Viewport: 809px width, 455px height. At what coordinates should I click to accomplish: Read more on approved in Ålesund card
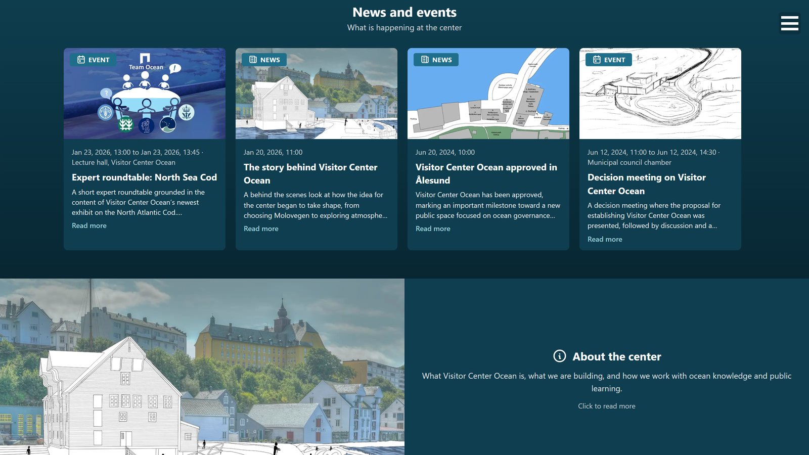[x=433, y=229]
